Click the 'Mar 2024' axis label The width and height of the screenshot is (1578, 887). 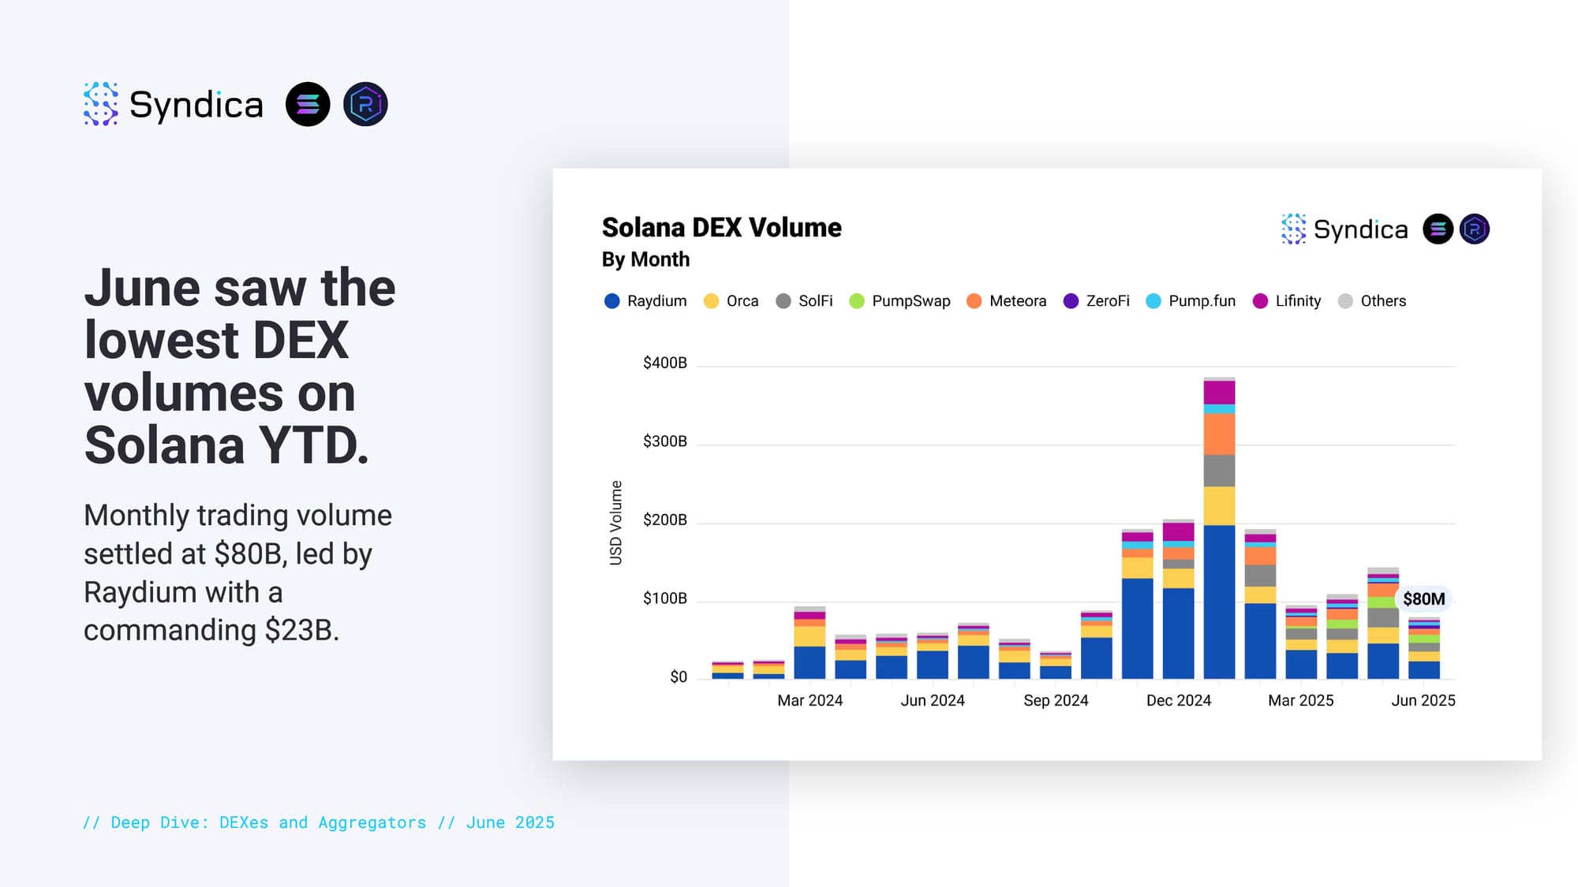coord(810,700)
